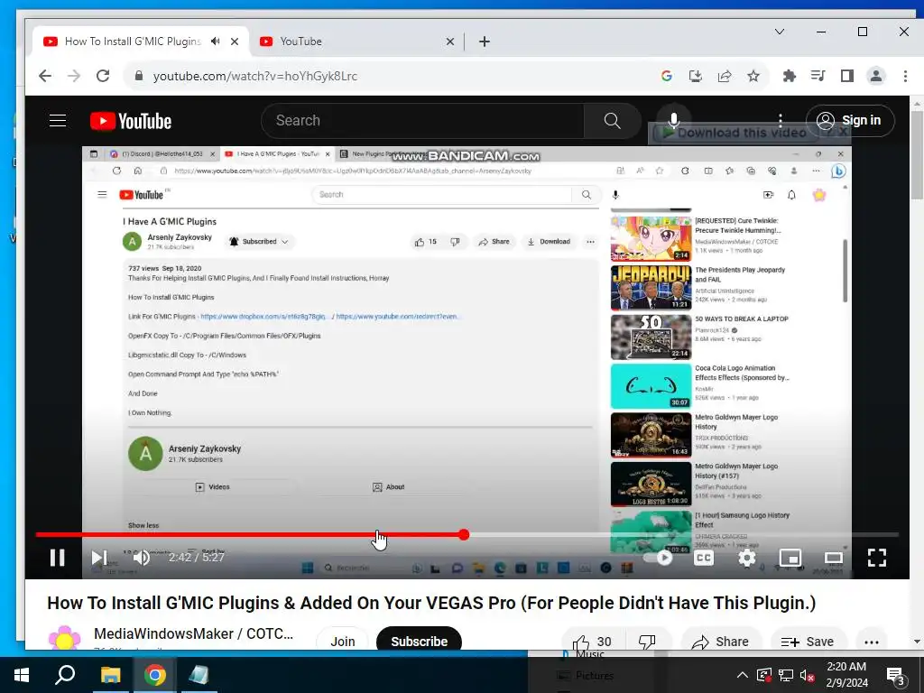Open the notebook app in taskbar

[x=199, y=675]
